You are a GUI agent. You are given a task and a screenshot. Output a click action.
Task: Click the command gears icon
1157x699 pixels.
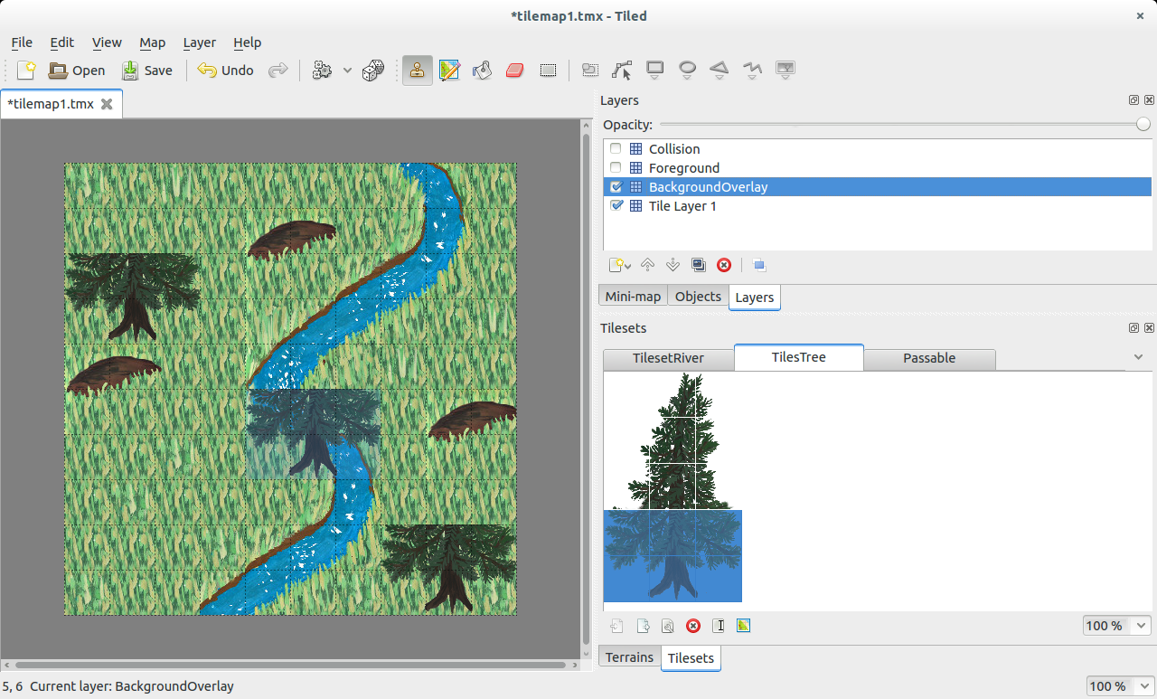point(323,70)
